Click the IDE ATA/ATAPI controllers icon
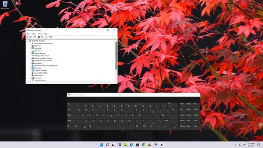 [x=32, y=60]
